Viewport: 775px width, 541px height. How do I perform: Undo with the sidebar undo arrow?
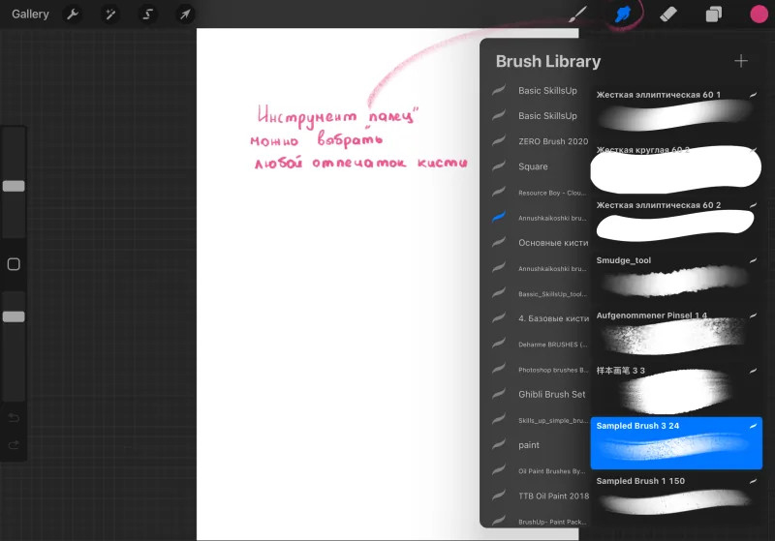[14, 418]
